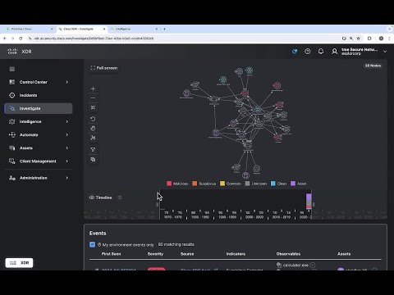Open the hamburger sidebar menu icon

[x=12, y=69]
